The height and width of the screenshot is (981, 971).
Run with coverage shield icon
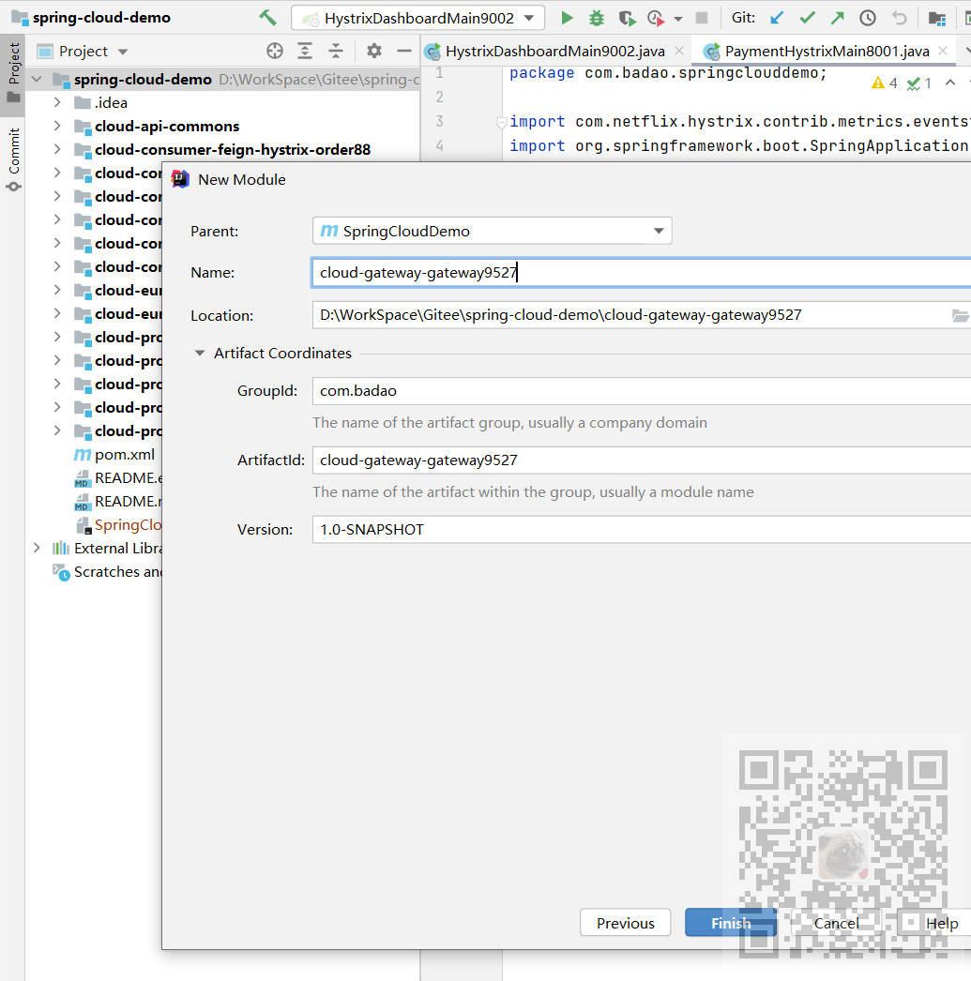[x=627, y=18]
